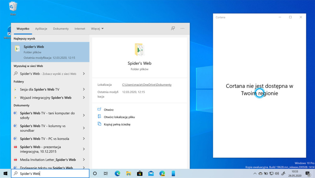315x178 pixels.
Task: Click the Kopiuj pełną ścieżkę copy icon
Action: 99,124
